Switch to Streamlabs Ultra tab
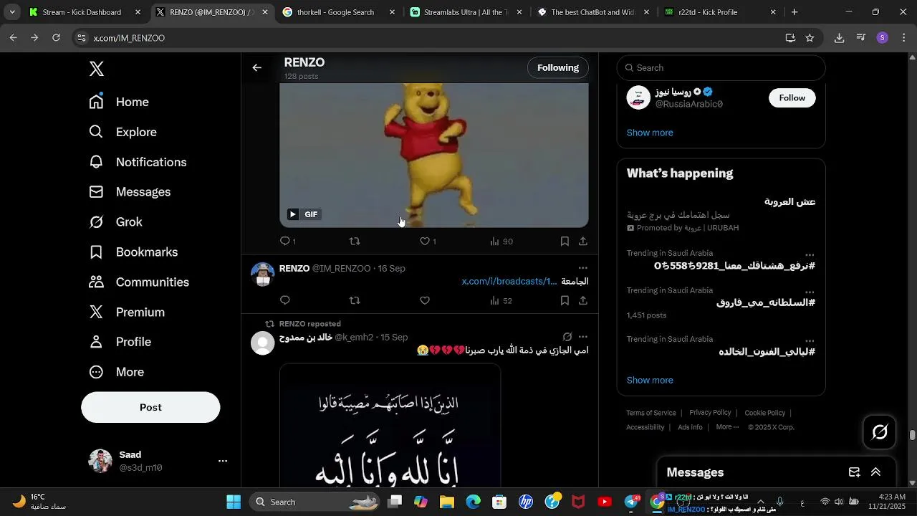This screenshot has width=917, height=516. coord(465,12)
